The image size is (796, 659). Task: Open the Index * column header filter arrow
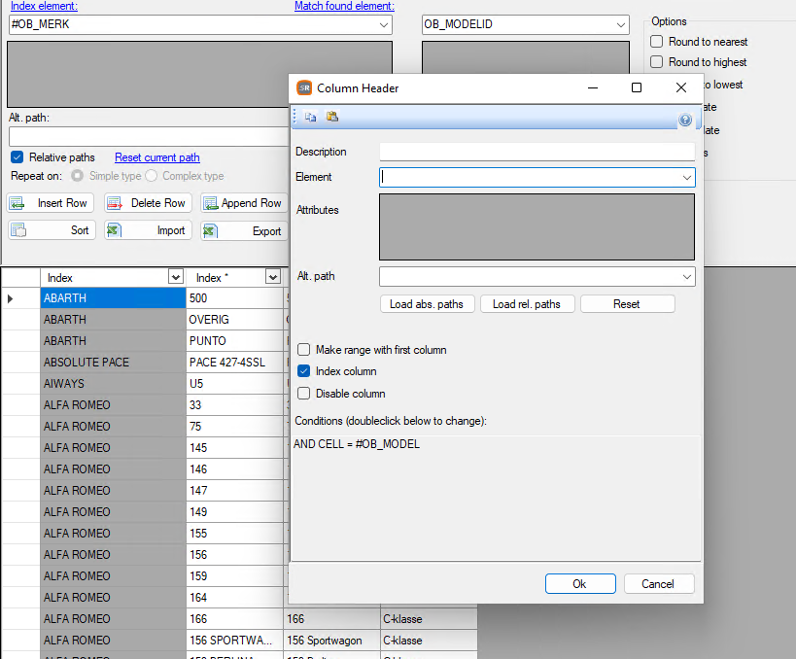[272, 277]
